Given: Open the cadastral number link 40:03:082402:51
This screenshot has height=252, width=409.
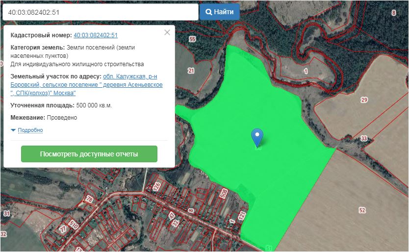Looking at the screenshot, I should pyautogui.click(x=96, y=35).
